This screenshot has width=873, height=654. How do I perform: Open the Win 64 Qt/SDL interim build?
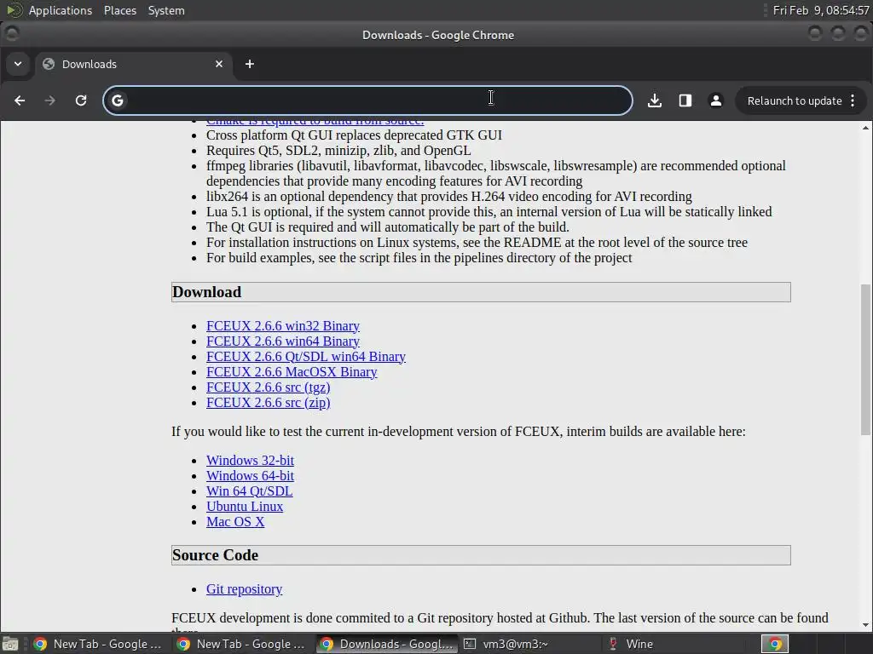click(250, 491)
